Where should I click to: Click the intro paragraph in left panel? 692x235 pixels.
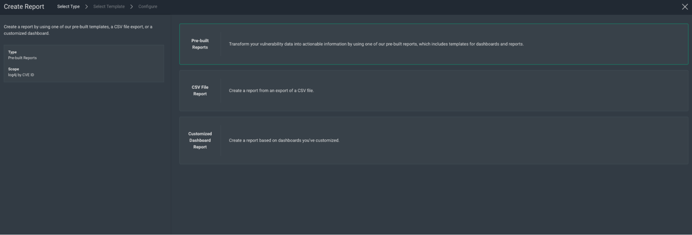click(x=78, y=30)
